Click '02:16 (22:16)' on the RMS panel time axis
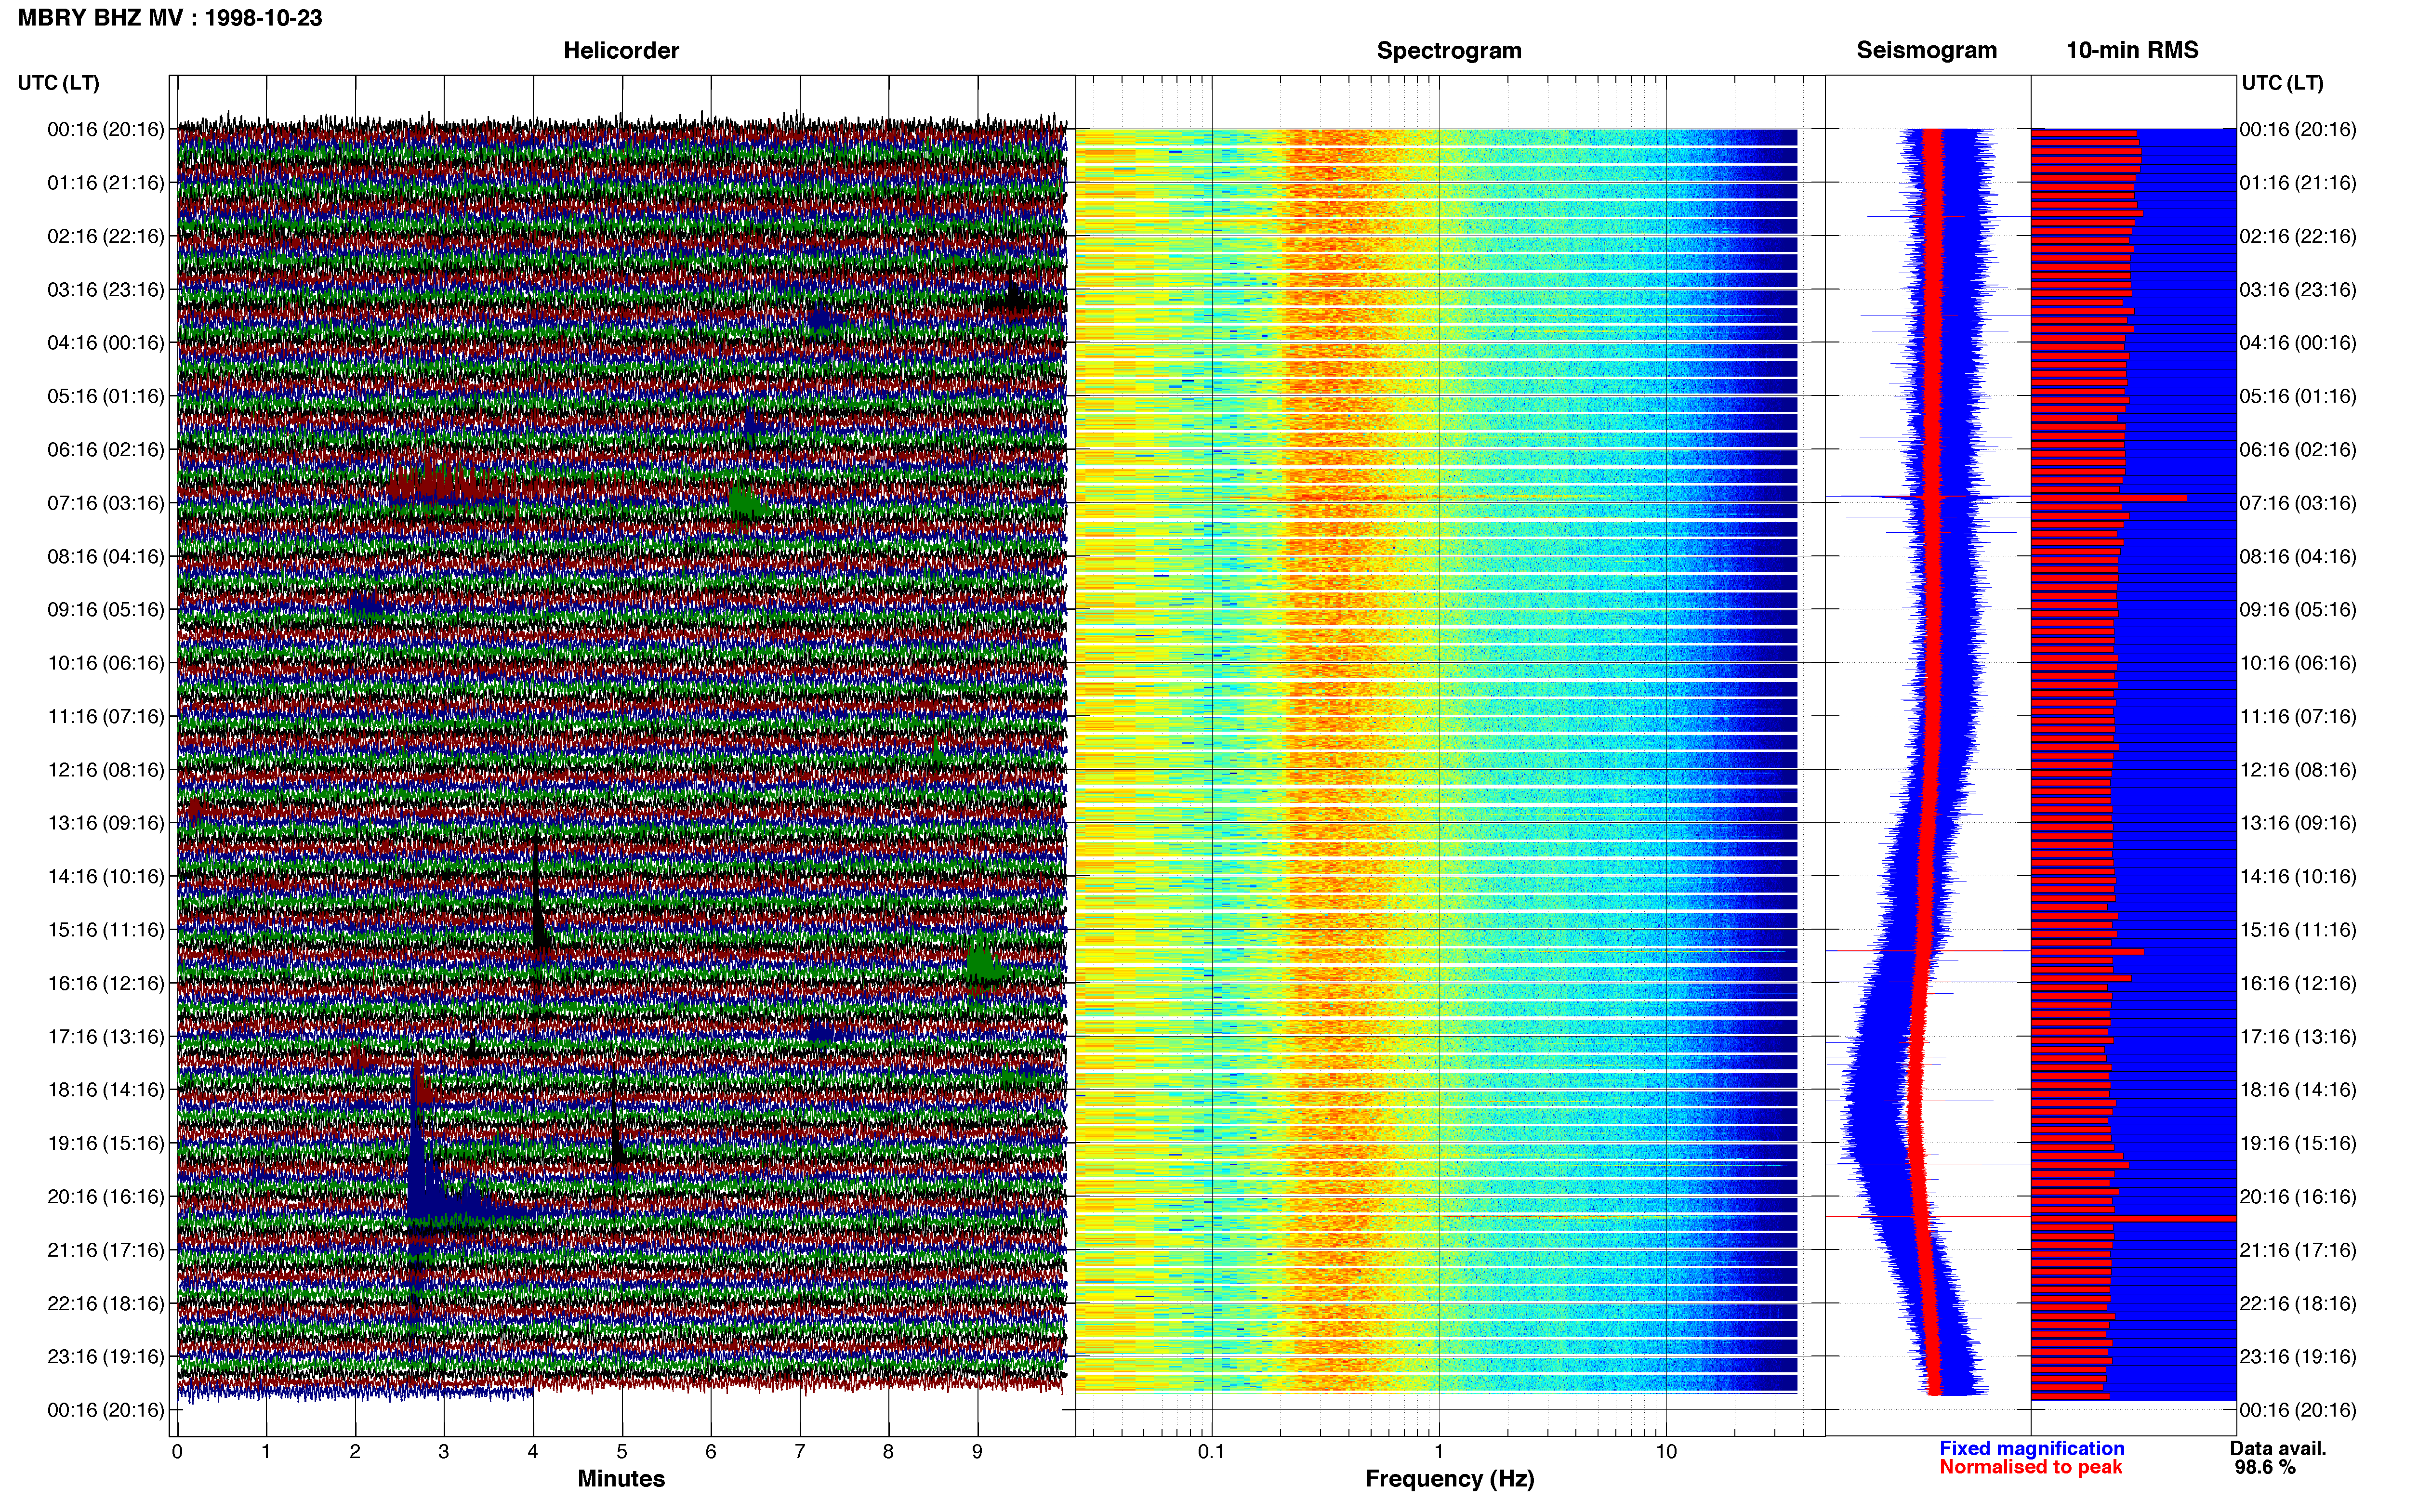 (x=2298, y=237)
